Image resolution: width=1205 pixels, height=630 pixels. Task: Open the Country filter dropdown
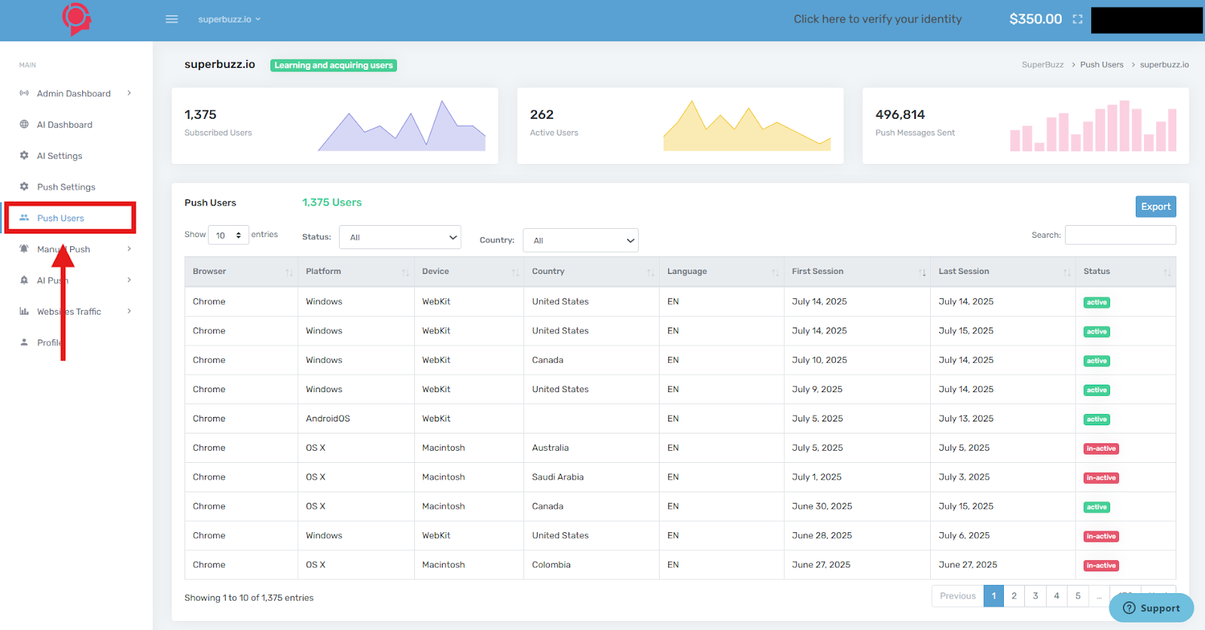pos(581,240)
